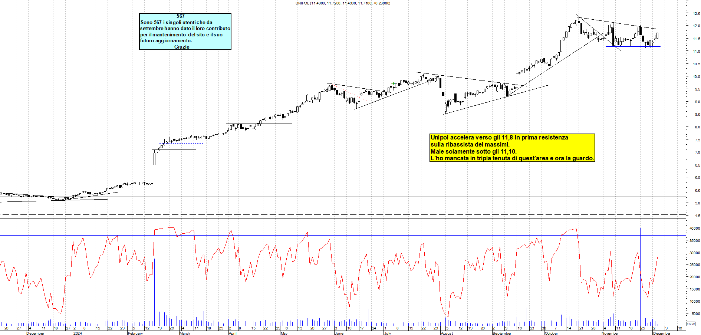Click the 5000 volume axis label
Viewport: 701px width, 335px height.
click(x=696, y=314)
